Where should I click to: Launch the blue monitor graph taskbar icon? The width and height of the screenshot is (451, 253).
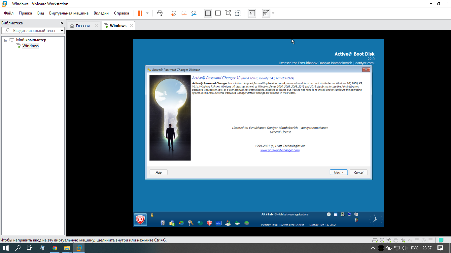pyautogui.click(x=218, y=223)
